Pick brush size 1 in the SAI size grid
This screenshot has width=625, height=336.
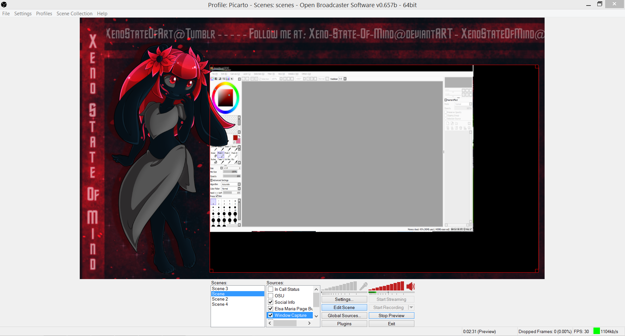[x=213, y=202]
